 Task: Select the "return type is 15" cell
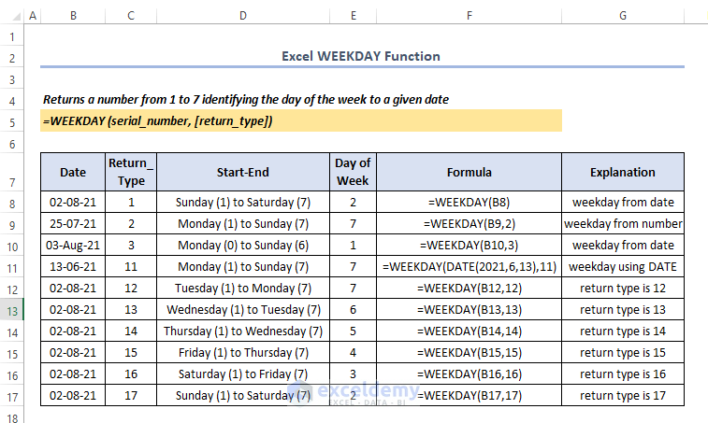pos(623,353)
